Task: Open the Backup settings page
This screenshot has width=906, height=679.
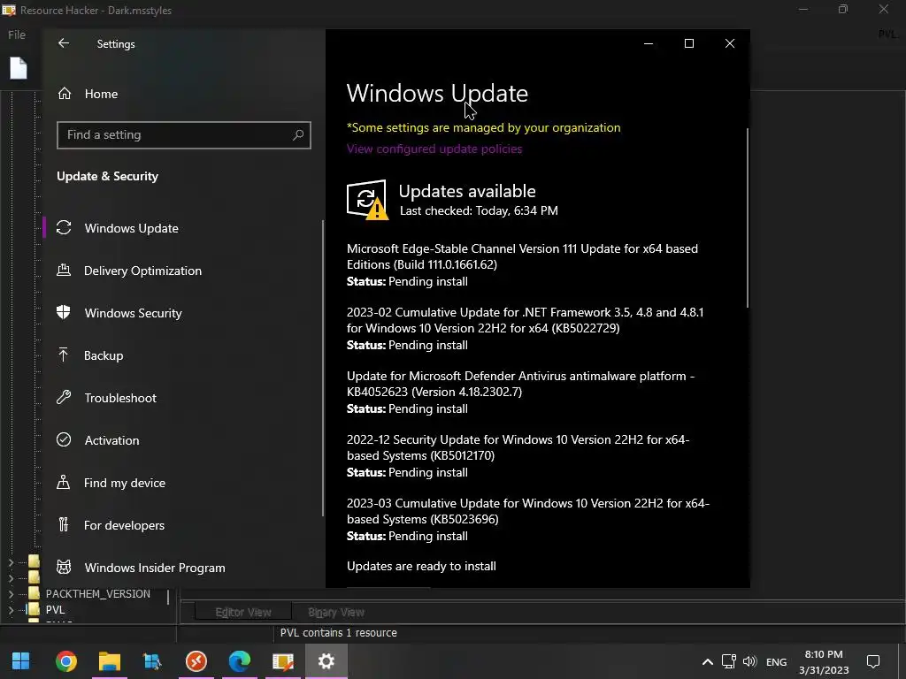Action: tap(104, 355)
